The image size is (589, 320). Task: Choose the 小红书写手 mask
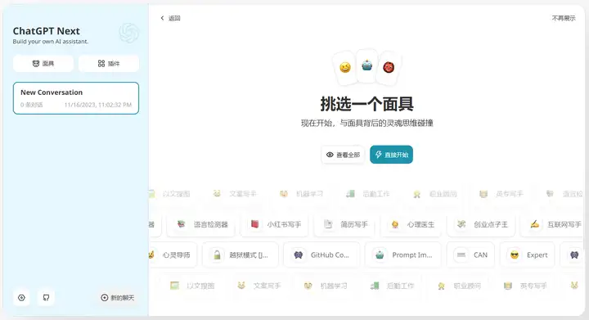click(275, 224)
